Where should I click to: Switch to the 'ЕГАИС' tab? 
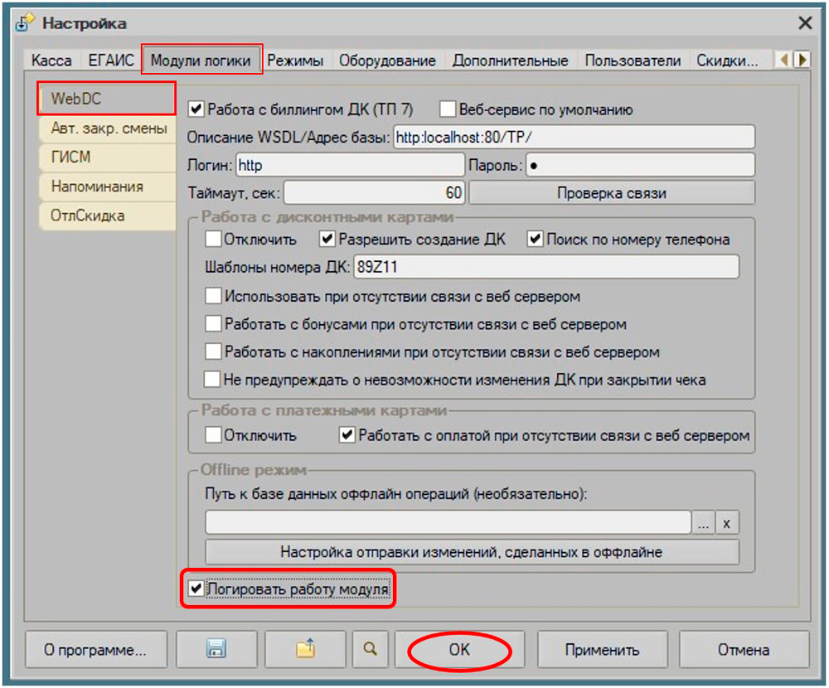click(111, 61)
